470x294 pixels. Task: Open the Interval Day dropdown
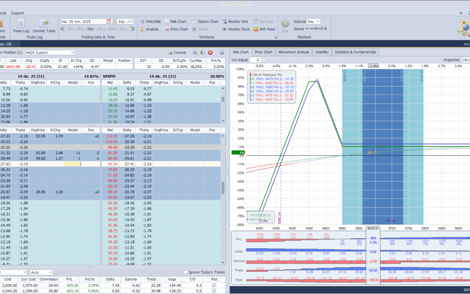[318, 21]
